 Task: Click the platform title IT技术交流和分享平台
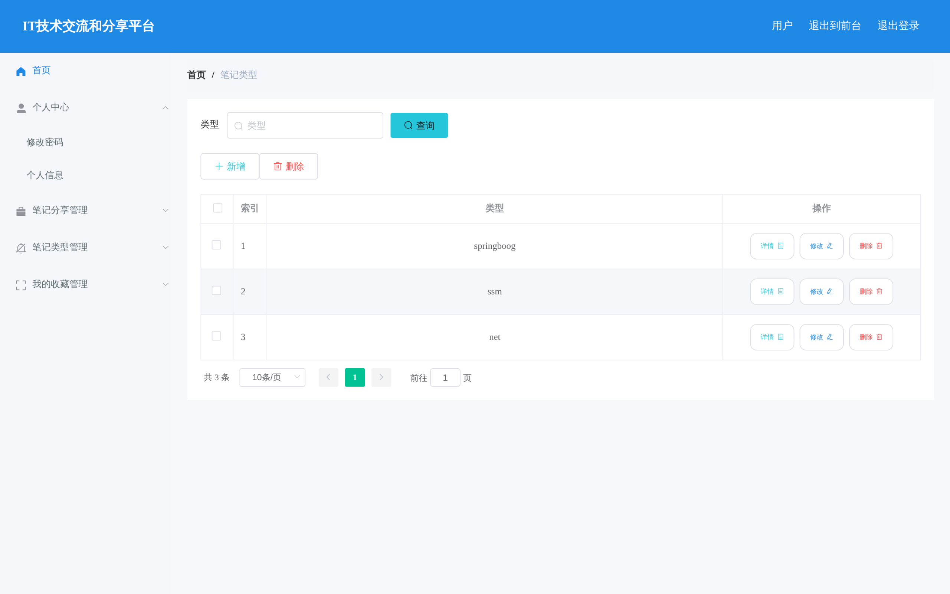88,26
